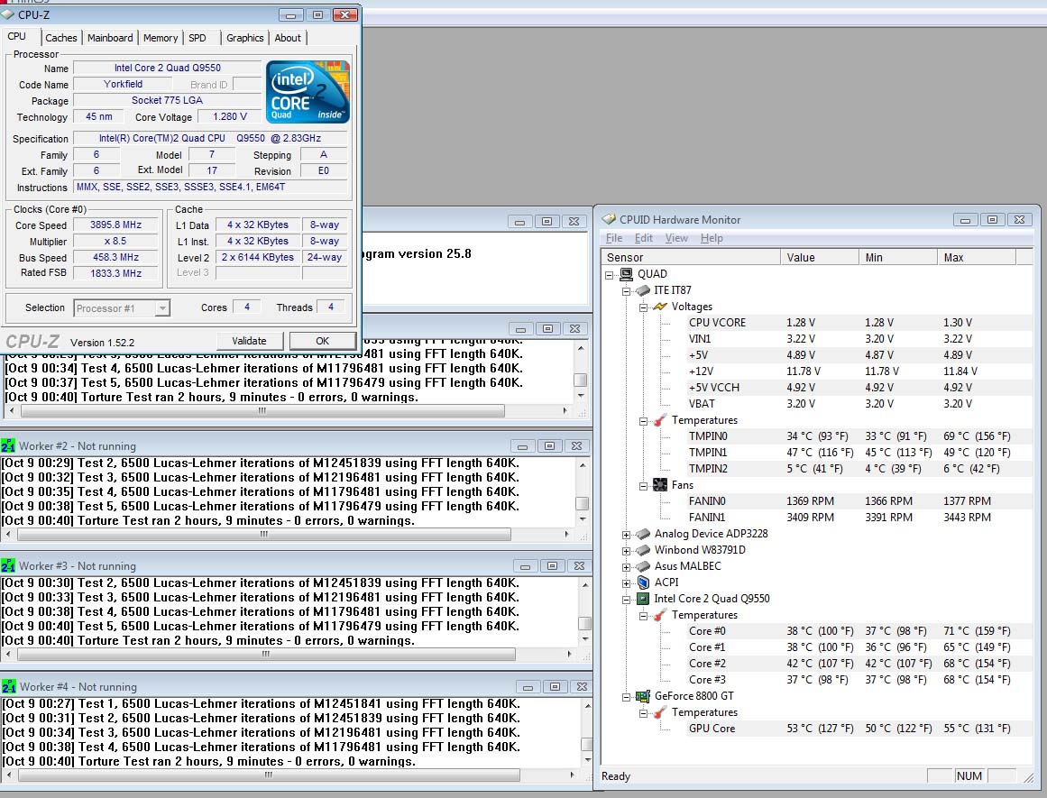Click the Asus MALBEC chip icon

click(643, 566)
